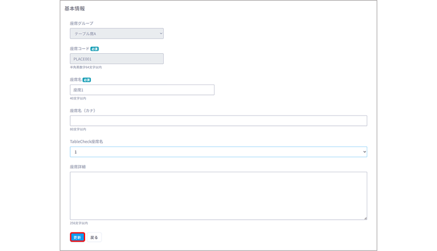Click the 半角英数字64文字以内 hint

tap(86, 67)
